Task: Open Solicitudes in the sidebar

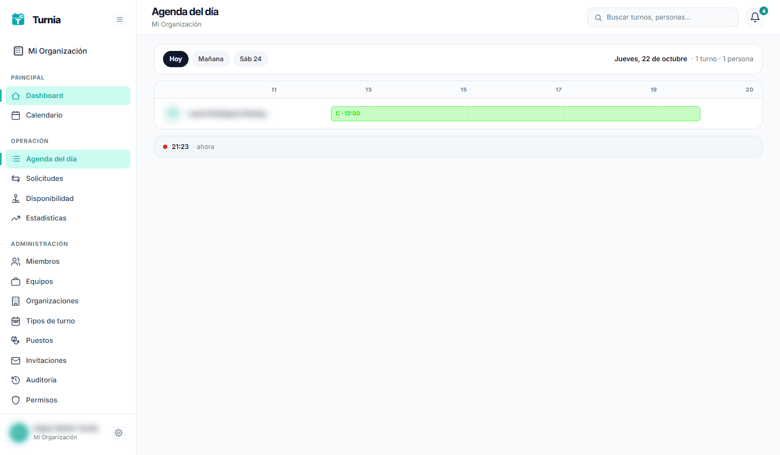Action: 68,179
